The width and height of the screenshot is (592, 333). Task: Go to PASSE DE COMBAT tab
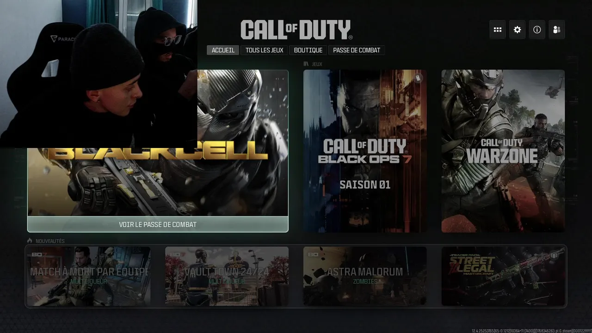pos(357,50)
